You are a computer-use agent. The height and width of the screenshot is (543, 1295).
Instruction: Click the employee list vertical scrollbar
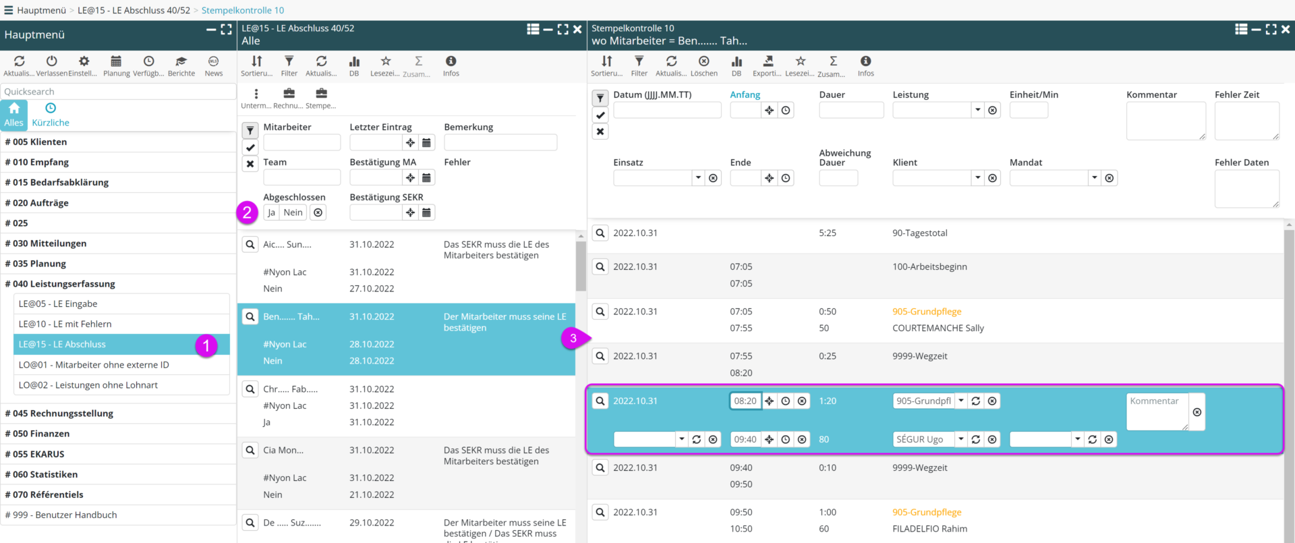[x=581, y=265]
